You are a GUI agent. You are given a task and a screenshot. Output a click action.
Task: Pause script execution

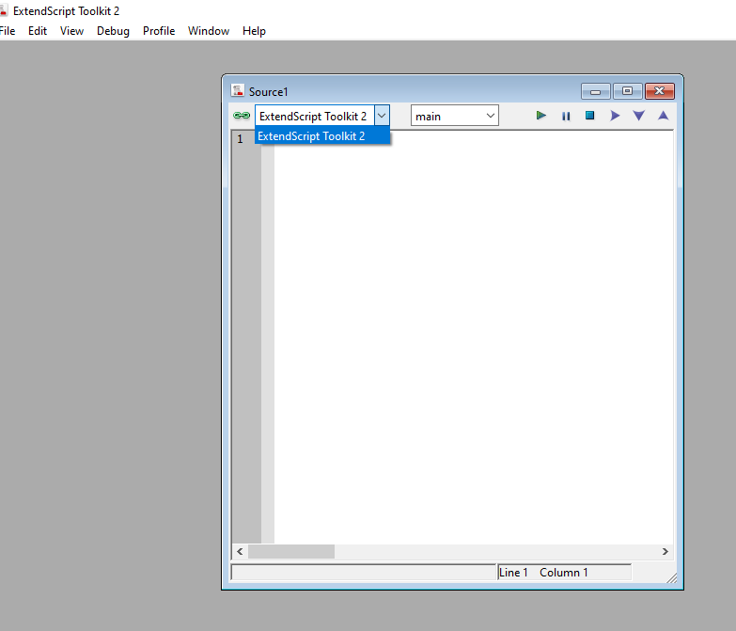pyautogui.click(x=566, y=116)
